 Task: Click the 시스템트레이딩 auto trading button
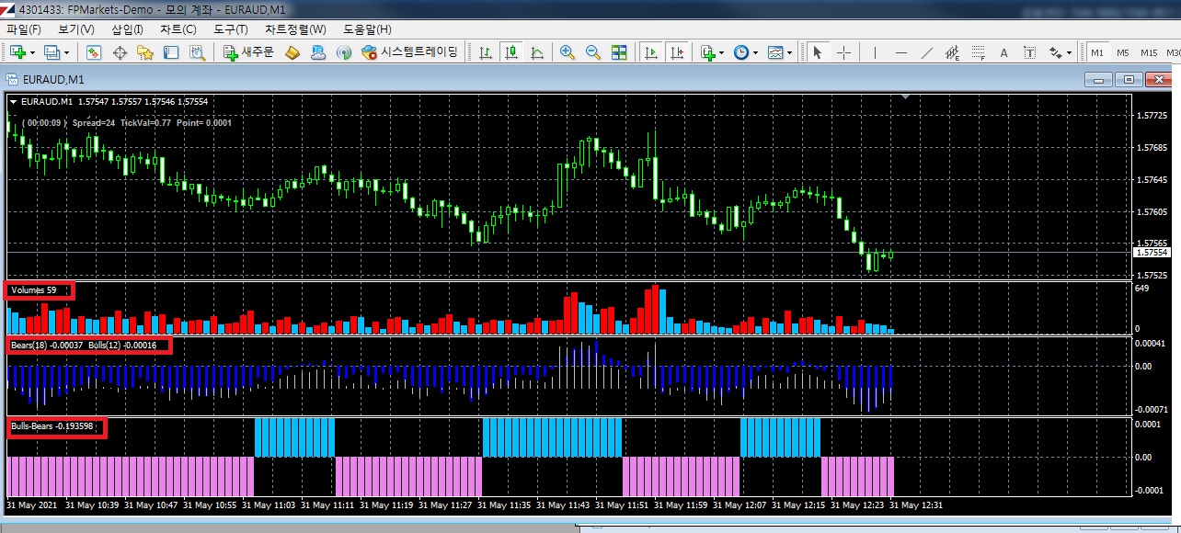tap(409, 52)
